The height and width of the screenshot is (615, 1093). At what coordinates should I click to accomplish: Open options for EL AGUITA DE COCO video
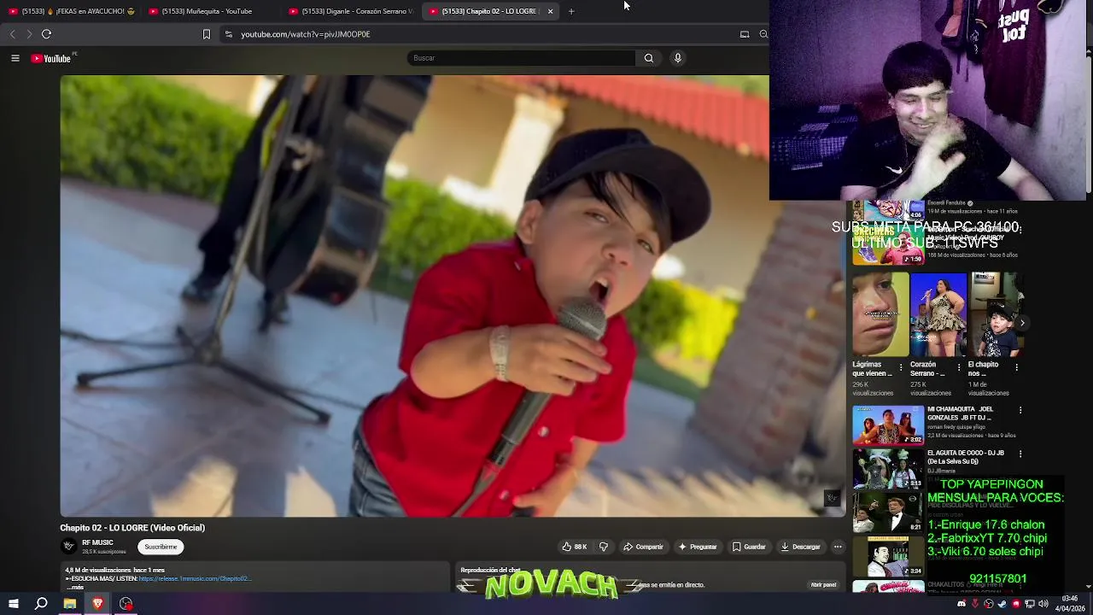pos(1020,454)
